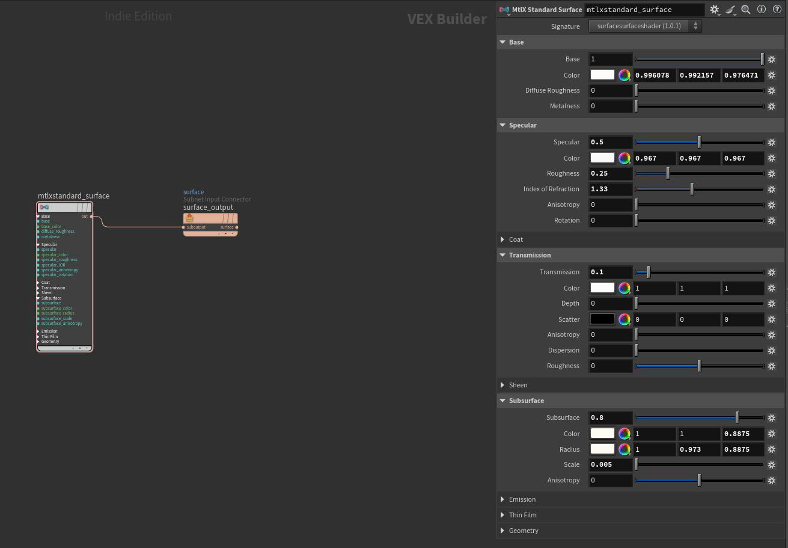Image resolution: width=788 pixels, height=548 pixels.
Task: Open color wheel for Scatter
Action: (x=625, y=319)
